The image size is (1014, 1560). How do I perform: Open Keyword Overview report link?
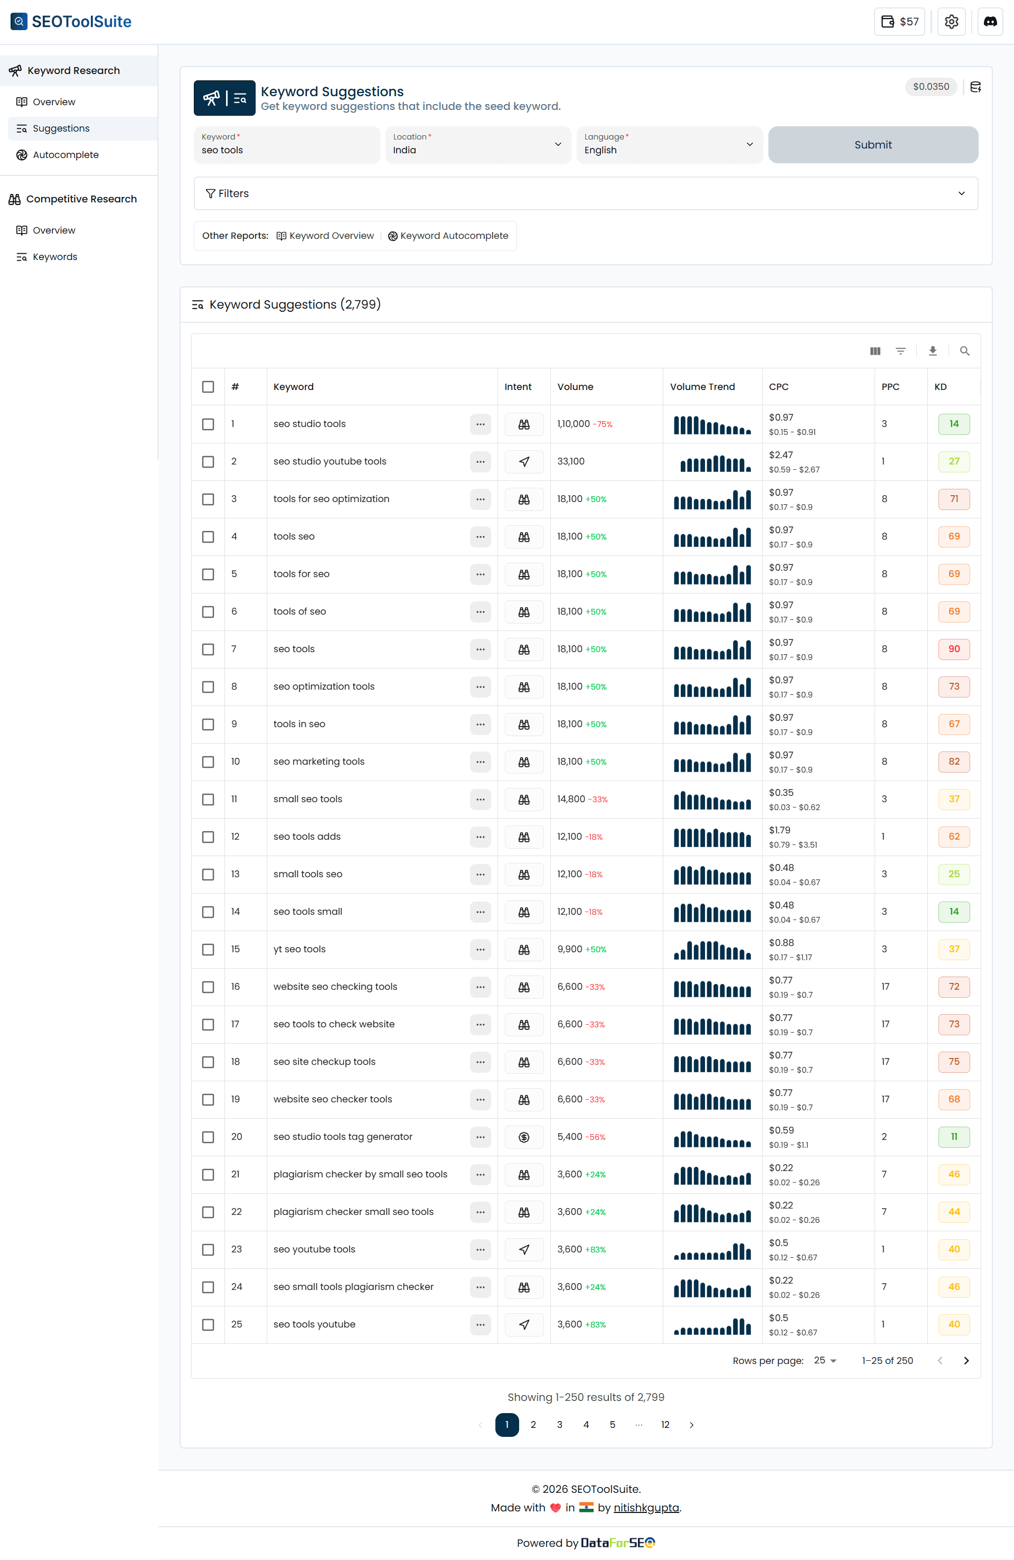tap(325, 236)
